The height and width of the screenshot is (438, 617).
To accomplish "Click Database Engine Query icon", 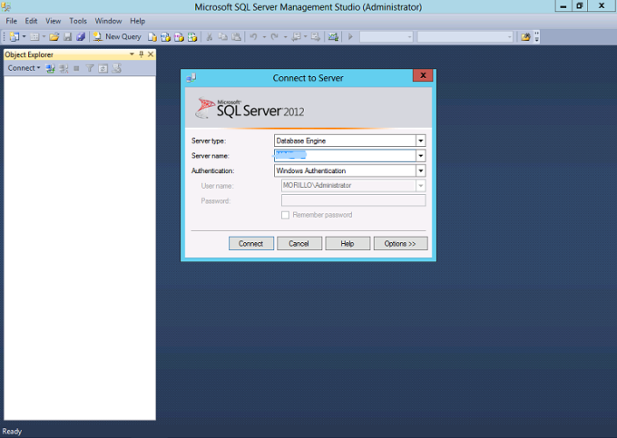I will coord(152,37).
